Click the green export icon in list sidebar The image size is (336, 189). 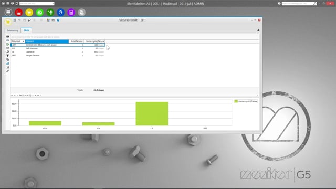pos(8,44)
